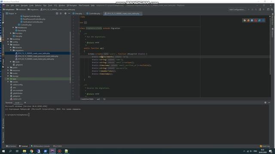Image resolution: width=275 pixels, height=154 pixels.
Task: Open Terminal tool window button in bottom bar
Action: (x=23, y=146)
